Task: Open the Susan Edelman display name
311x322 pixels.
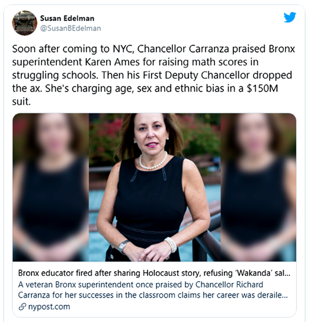Action: click(x=67, y=18)
